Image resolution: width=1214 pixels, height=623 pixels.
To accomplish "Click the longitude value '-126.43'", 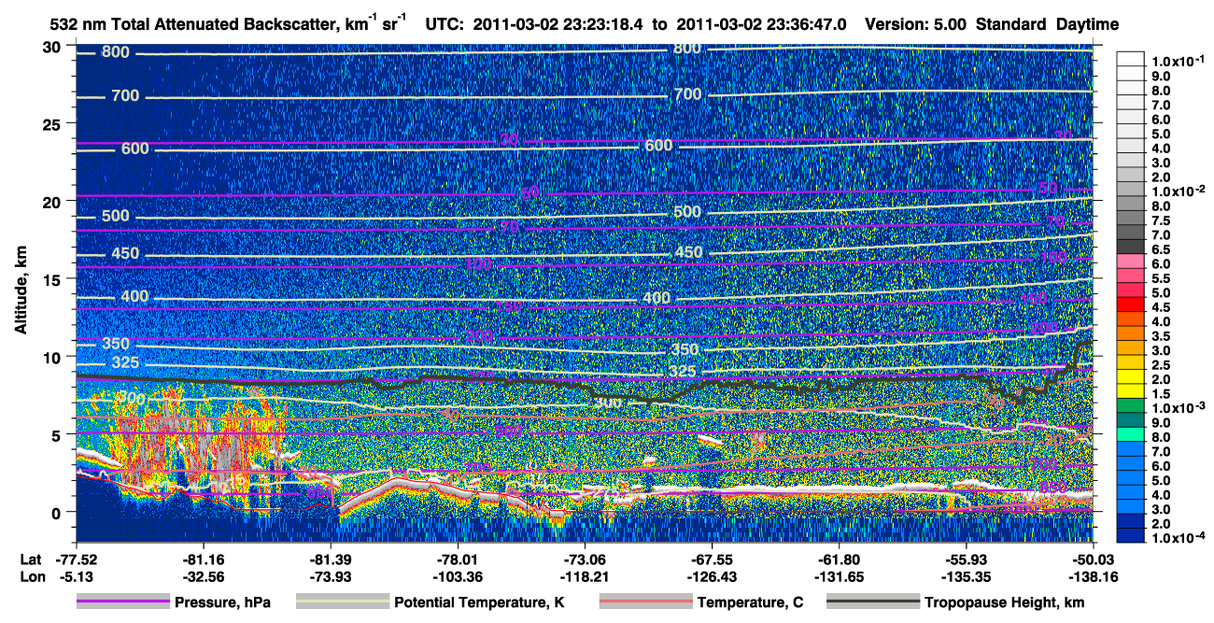I will click(x=712, y=576).
